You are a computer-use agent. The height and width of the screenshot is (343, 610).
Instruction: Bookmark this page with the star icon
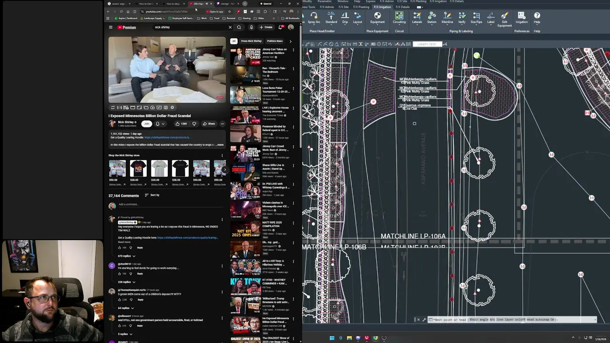(x=229, y=11)
